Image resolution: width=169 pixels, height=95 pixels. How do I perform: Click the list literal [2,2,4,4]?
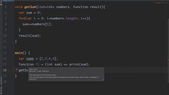coord(48,59)
